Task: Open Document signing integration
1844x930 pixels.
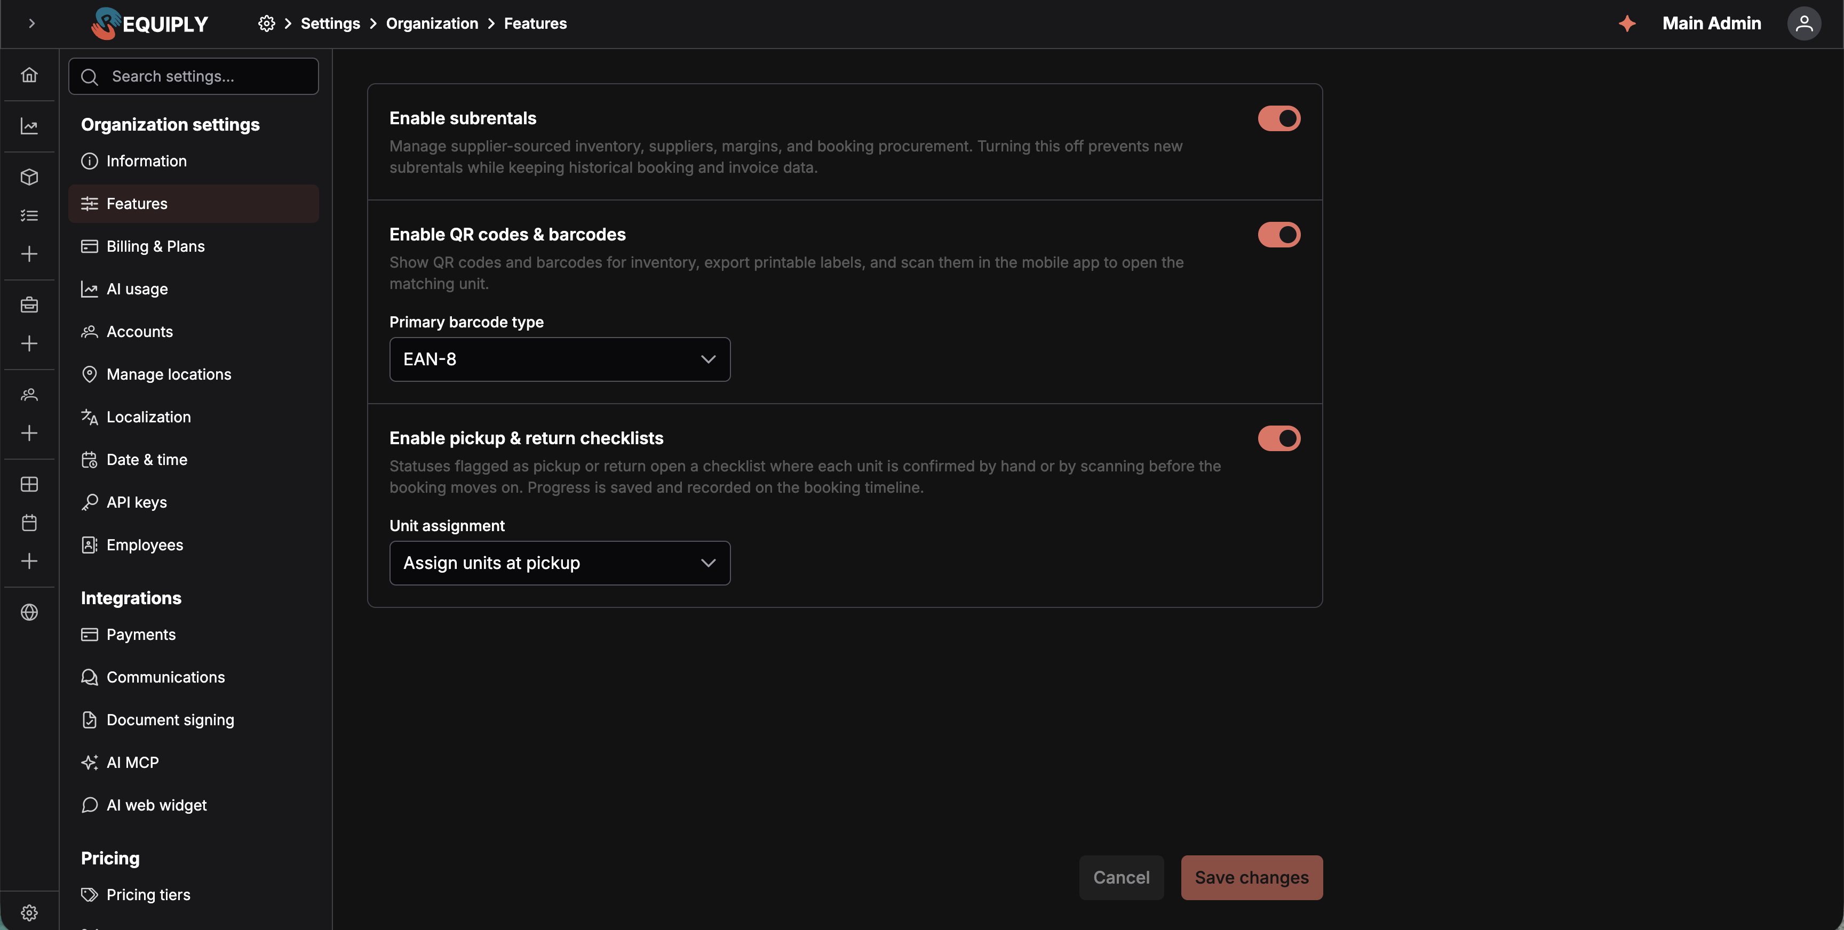Action: [193, 720]
